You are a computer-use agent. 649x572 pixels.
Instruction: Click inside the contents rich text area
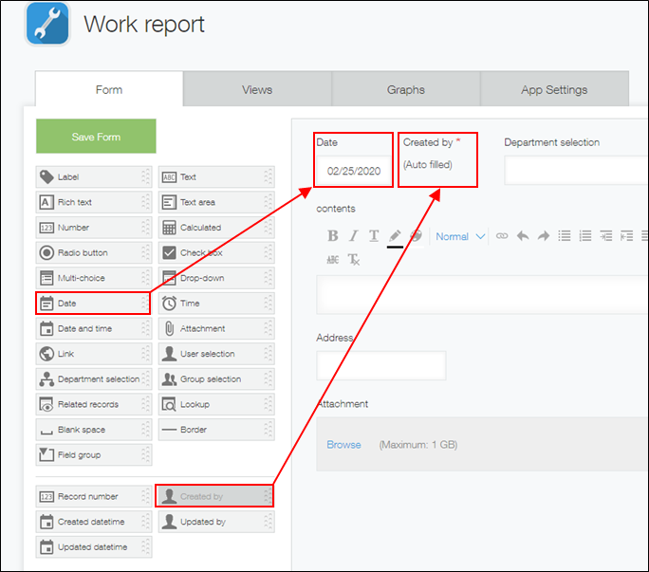coord(482,295)
